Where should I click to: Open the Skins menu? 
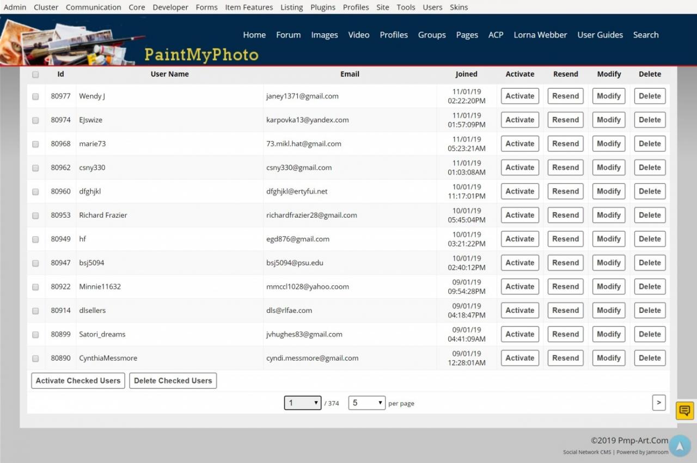pyautogui.click(x=458, y=7)
